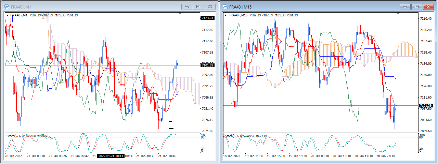Restore the FRA40.i,M15 chart window

(416, 6)
